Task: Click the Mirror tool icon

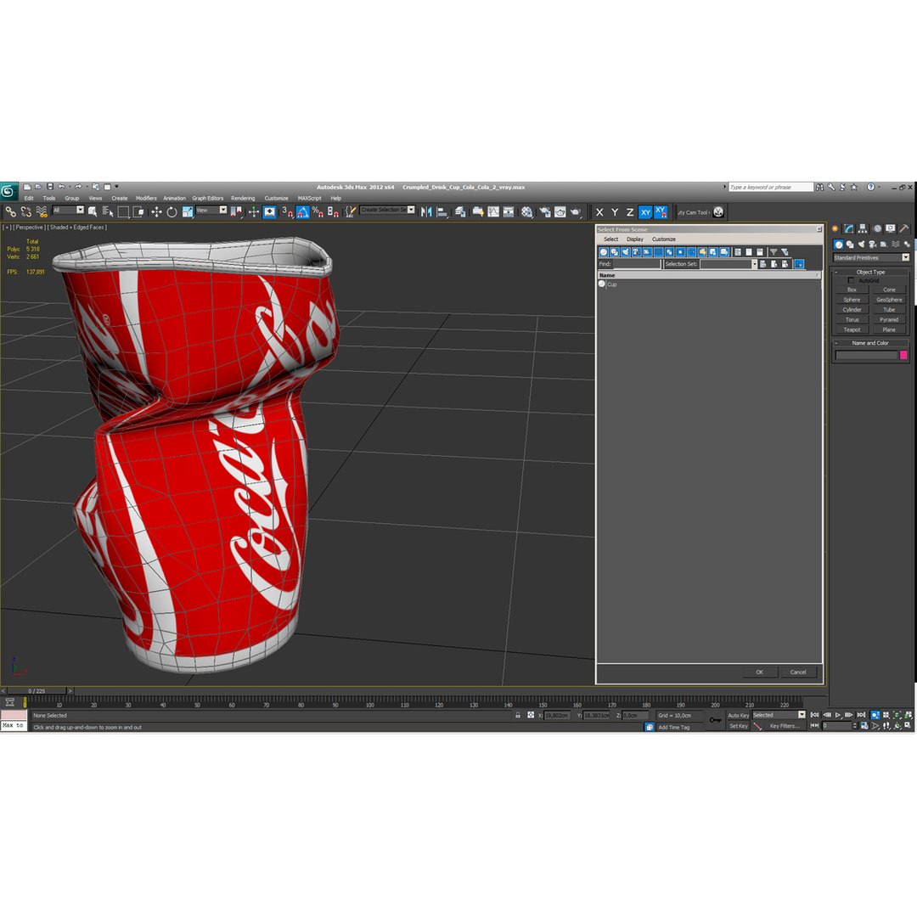Action: click(426, 211)
